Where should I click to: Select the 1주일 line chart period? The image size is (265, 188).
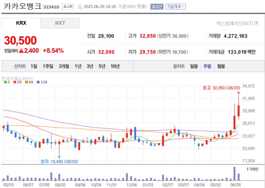coord(48,66)
